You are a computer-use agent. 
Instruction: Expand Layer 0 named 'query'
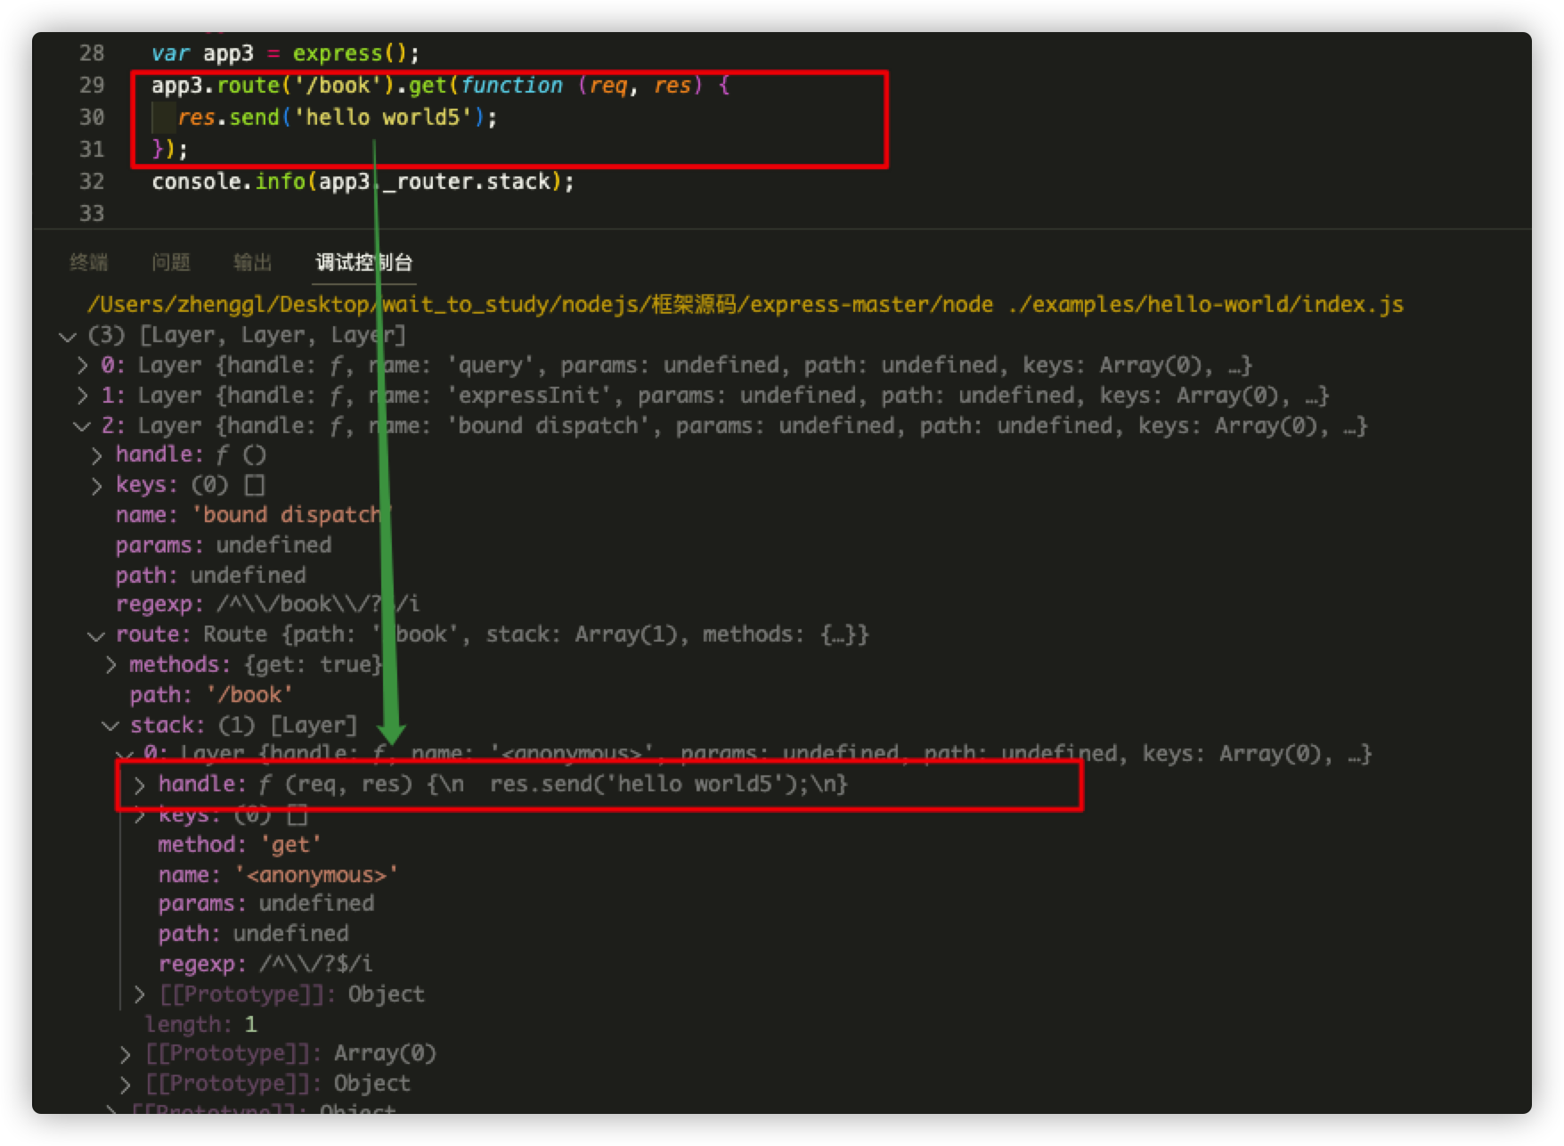(82, 365)
